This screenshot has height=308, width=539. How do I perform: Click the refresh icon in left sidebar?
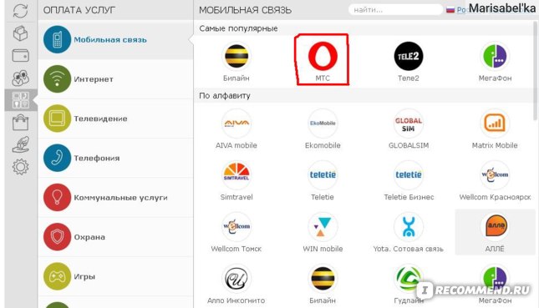point(20,11)
